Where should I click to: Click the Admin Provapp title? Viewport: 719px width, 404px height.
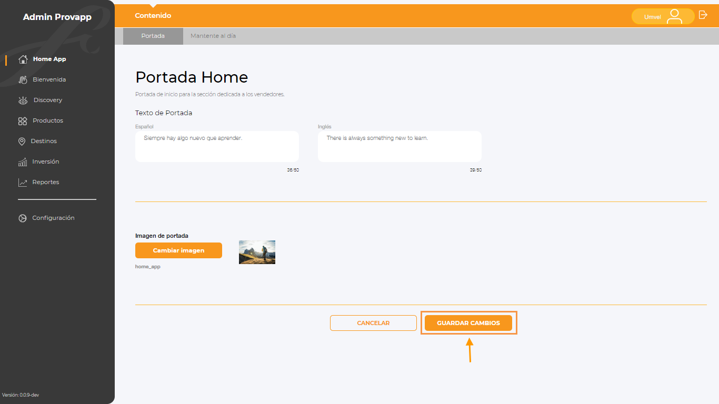[57, 17]
